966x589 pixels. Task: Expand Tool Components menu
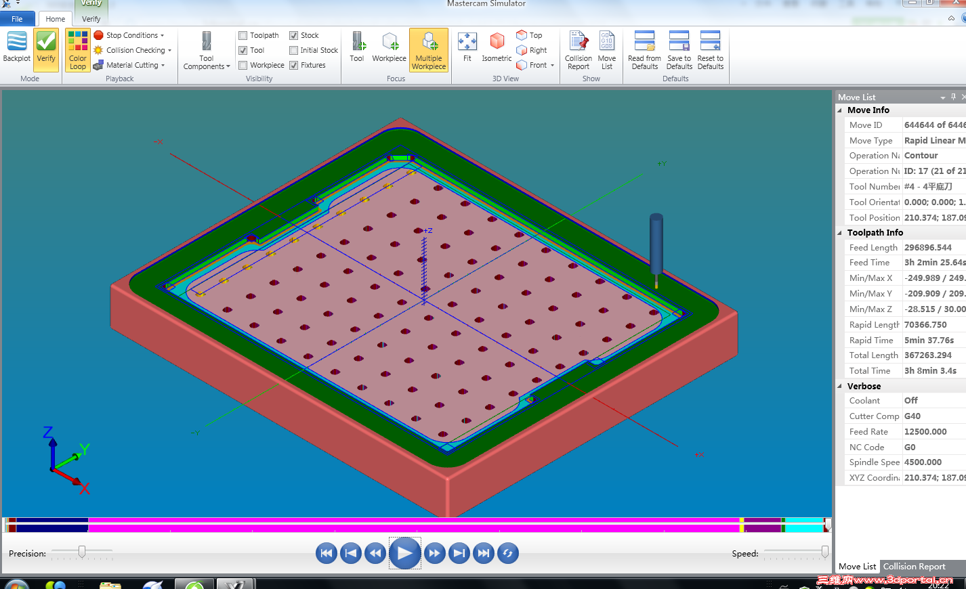(207, 50)
